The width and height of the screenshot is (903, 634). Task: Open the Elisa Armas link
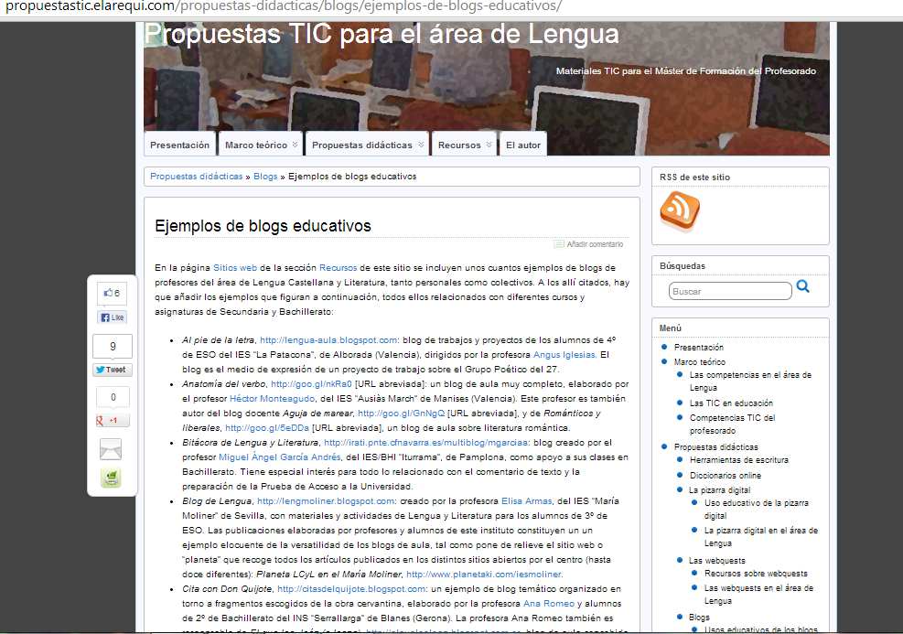(526, 501)
